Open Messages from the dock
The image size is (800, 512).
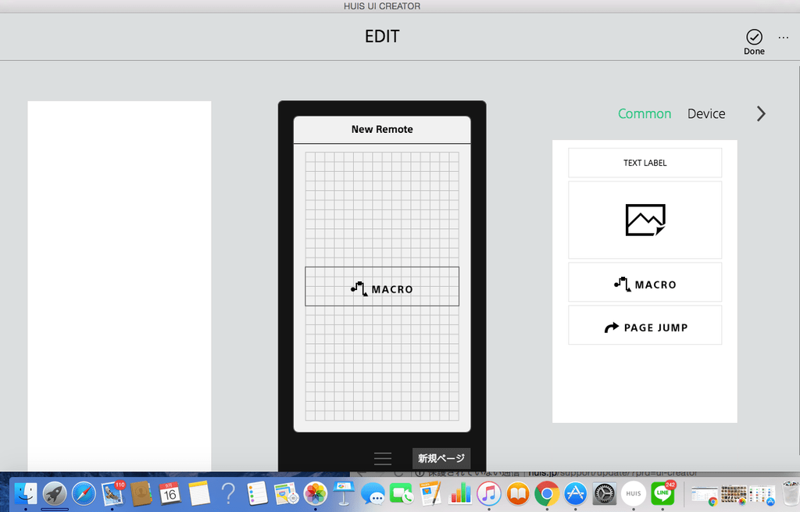pos(373,494)
